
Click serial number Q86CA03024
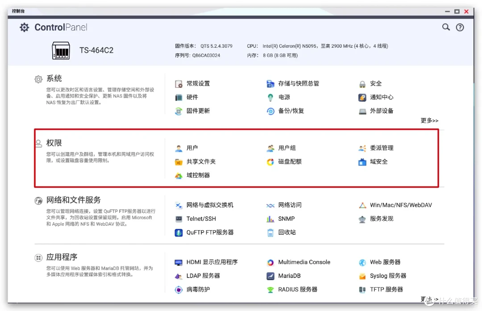coord(206,56)
